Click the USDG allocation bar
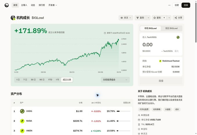Screen dimensions: 197x135 pos(123,111)
